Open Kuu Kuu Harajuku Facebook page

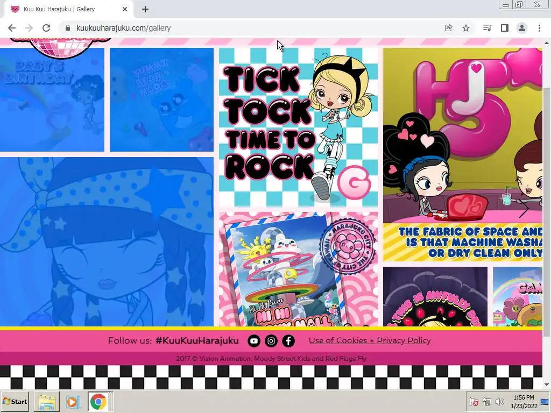pos(288,340)
